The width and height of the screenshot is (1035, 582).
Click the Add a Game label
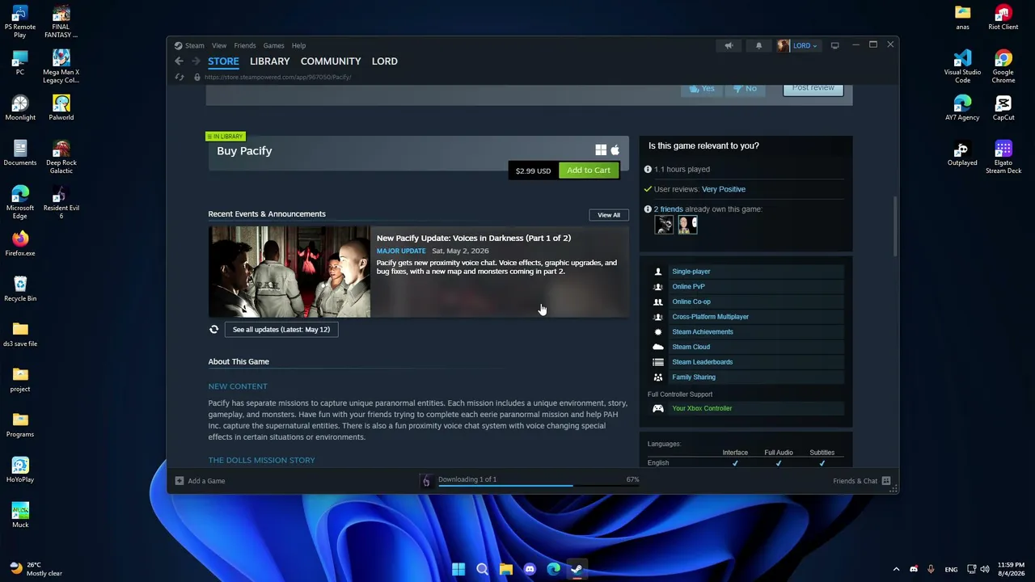tap(206, 481)
